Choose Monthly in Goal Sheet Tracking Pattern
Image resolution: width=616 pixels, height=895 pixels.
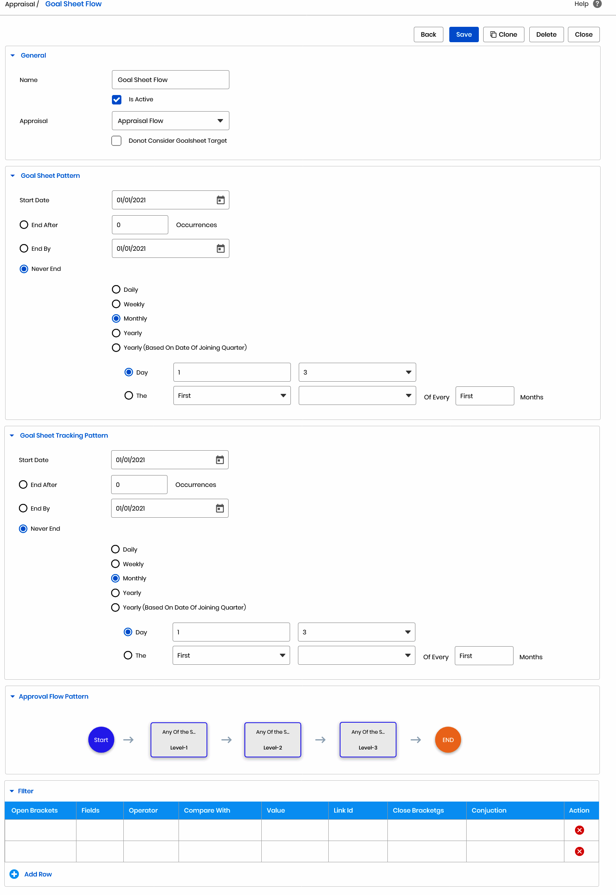coord(115,578)
